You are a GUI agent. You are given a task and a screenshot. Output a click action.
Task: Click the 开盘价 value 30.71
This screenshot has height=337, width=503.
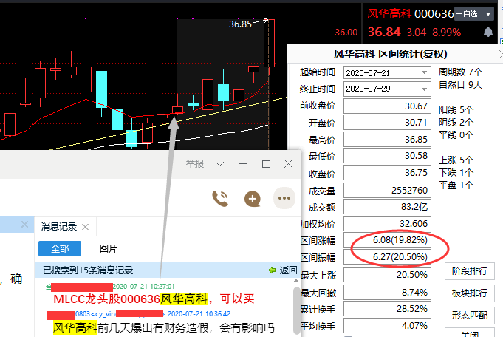point(387,123)
